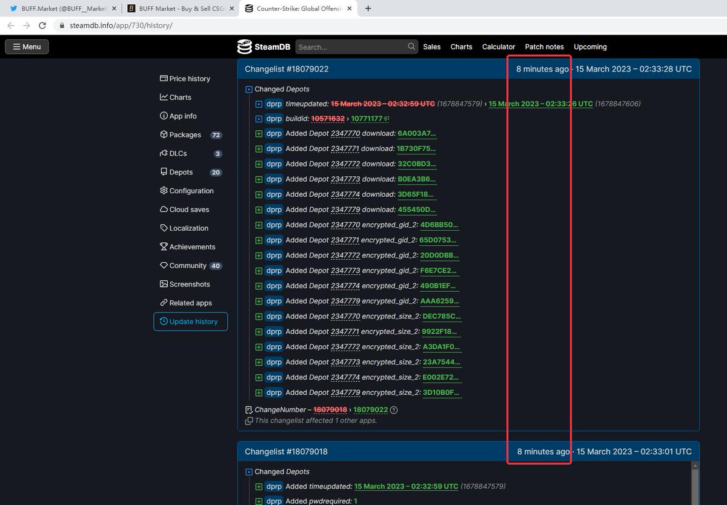Click the ChangeNumber help question icon

click(x=394, y=410)
